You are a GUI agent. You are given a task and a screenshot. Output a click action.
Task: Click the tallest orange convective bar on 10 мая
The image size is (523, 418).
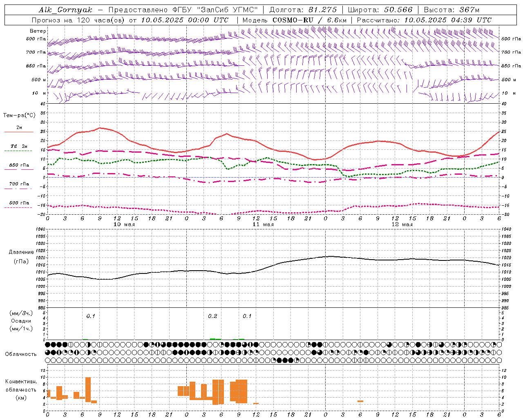[88, 390]
